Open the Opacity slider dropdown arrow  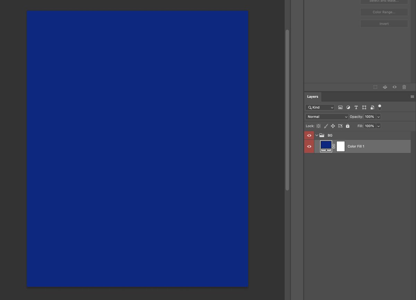click(378, 117)
